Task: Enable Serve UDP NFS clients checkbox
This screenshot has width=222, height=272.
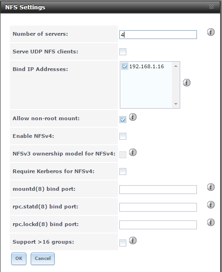Action: tap(123, 52)
